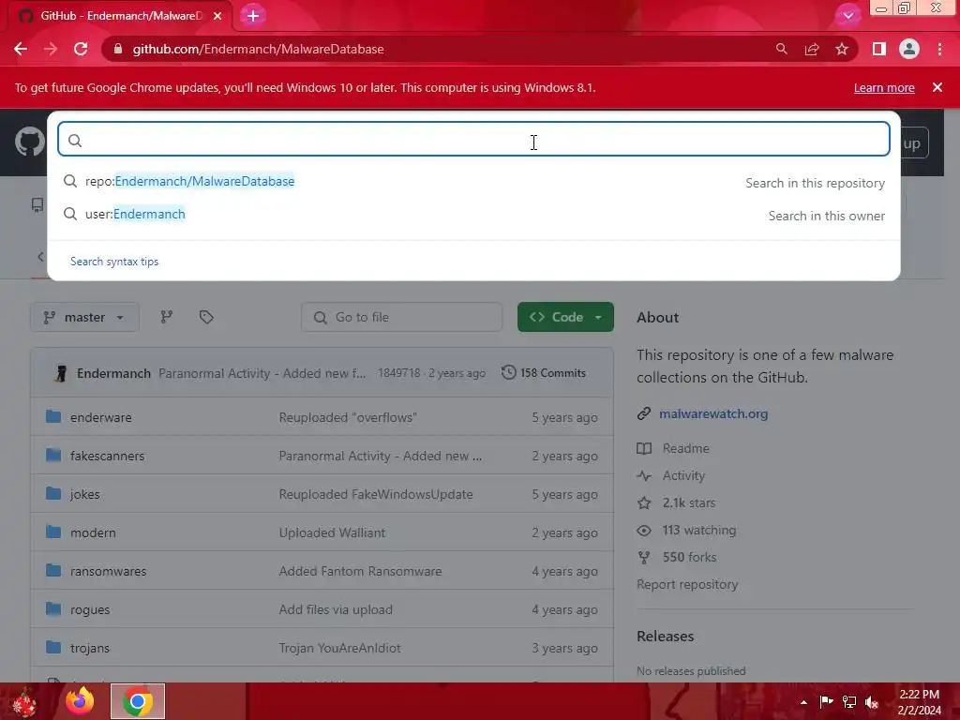
Task: Click the address bar URL
Action: (259, 49)
